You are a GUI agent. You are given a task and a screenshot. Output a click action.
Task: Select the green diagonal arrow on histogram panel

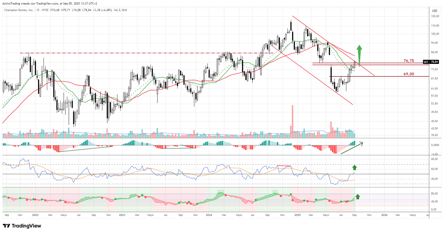coord(352,148)
